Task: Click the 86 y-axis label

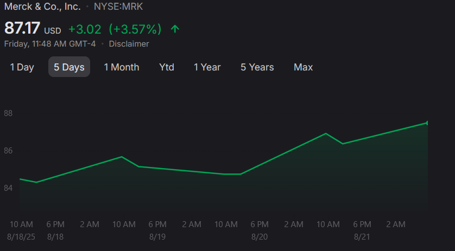Action: coord(8,151)
